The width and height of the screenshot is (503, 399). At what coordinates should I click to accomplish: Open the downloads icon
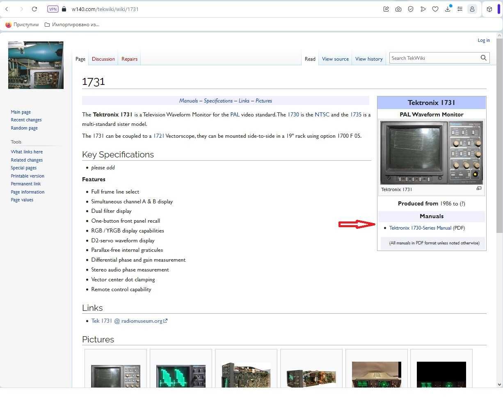(x=448, y=9)
